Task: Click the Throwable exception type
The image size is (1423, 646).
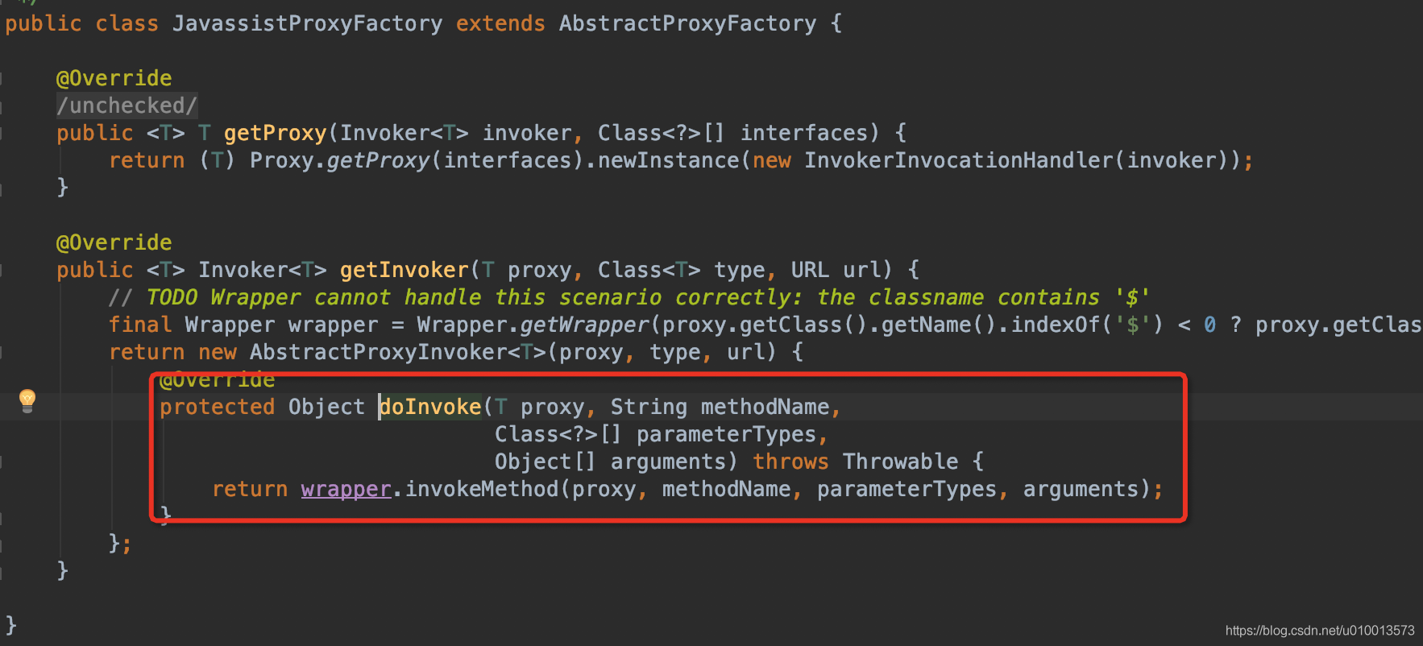Action: coord(900,462)
